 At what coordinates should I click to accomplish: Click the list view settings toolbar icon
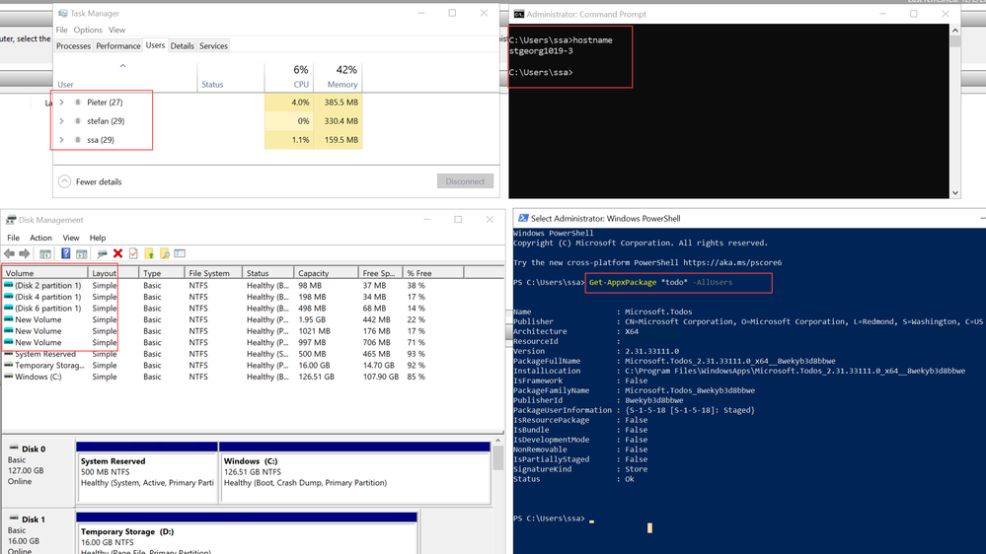coord(180,253)
